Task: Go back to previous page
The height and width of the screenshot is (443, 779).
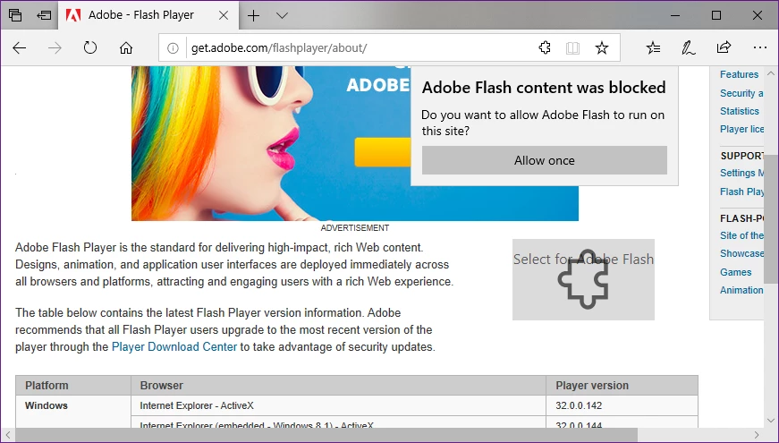Action: [x=20, y=47]
